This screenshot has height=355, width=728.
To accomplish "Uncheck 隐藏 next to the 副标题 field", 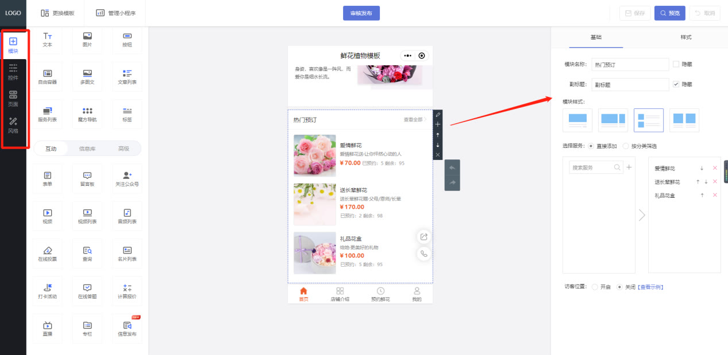I will click(x=676, y=84).
